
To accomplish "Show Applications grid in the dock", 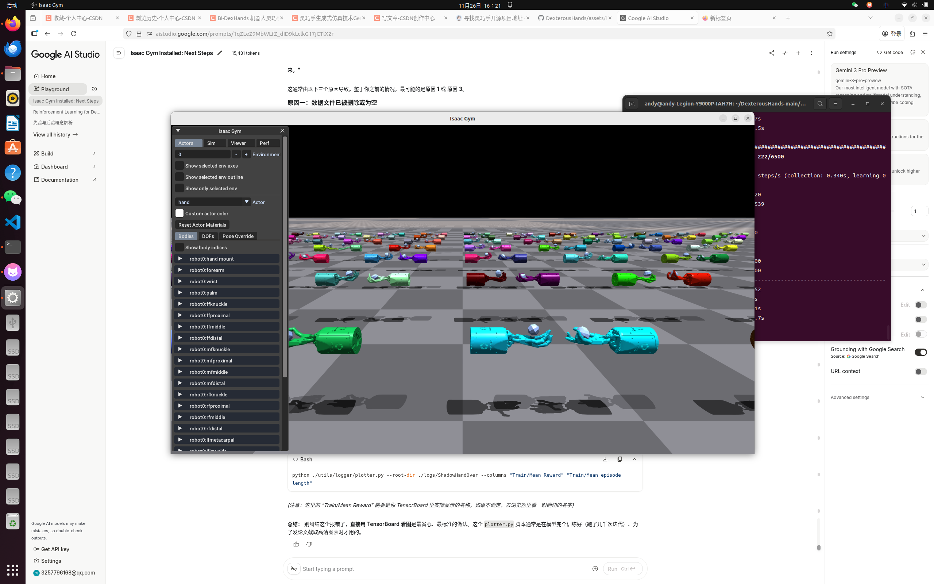I will (x=13, y=570).
